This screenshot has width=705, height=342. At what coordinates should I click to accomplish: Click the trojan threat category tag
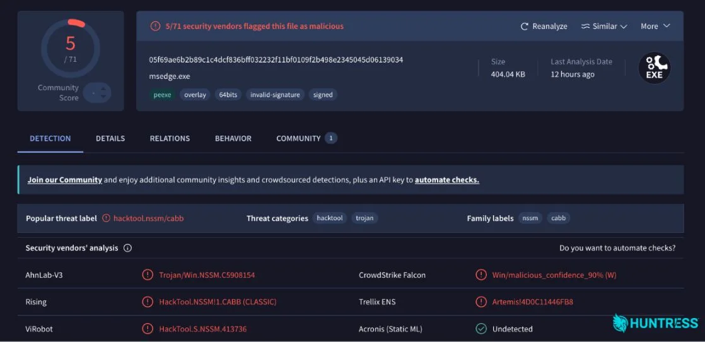(x=364, y=218)
